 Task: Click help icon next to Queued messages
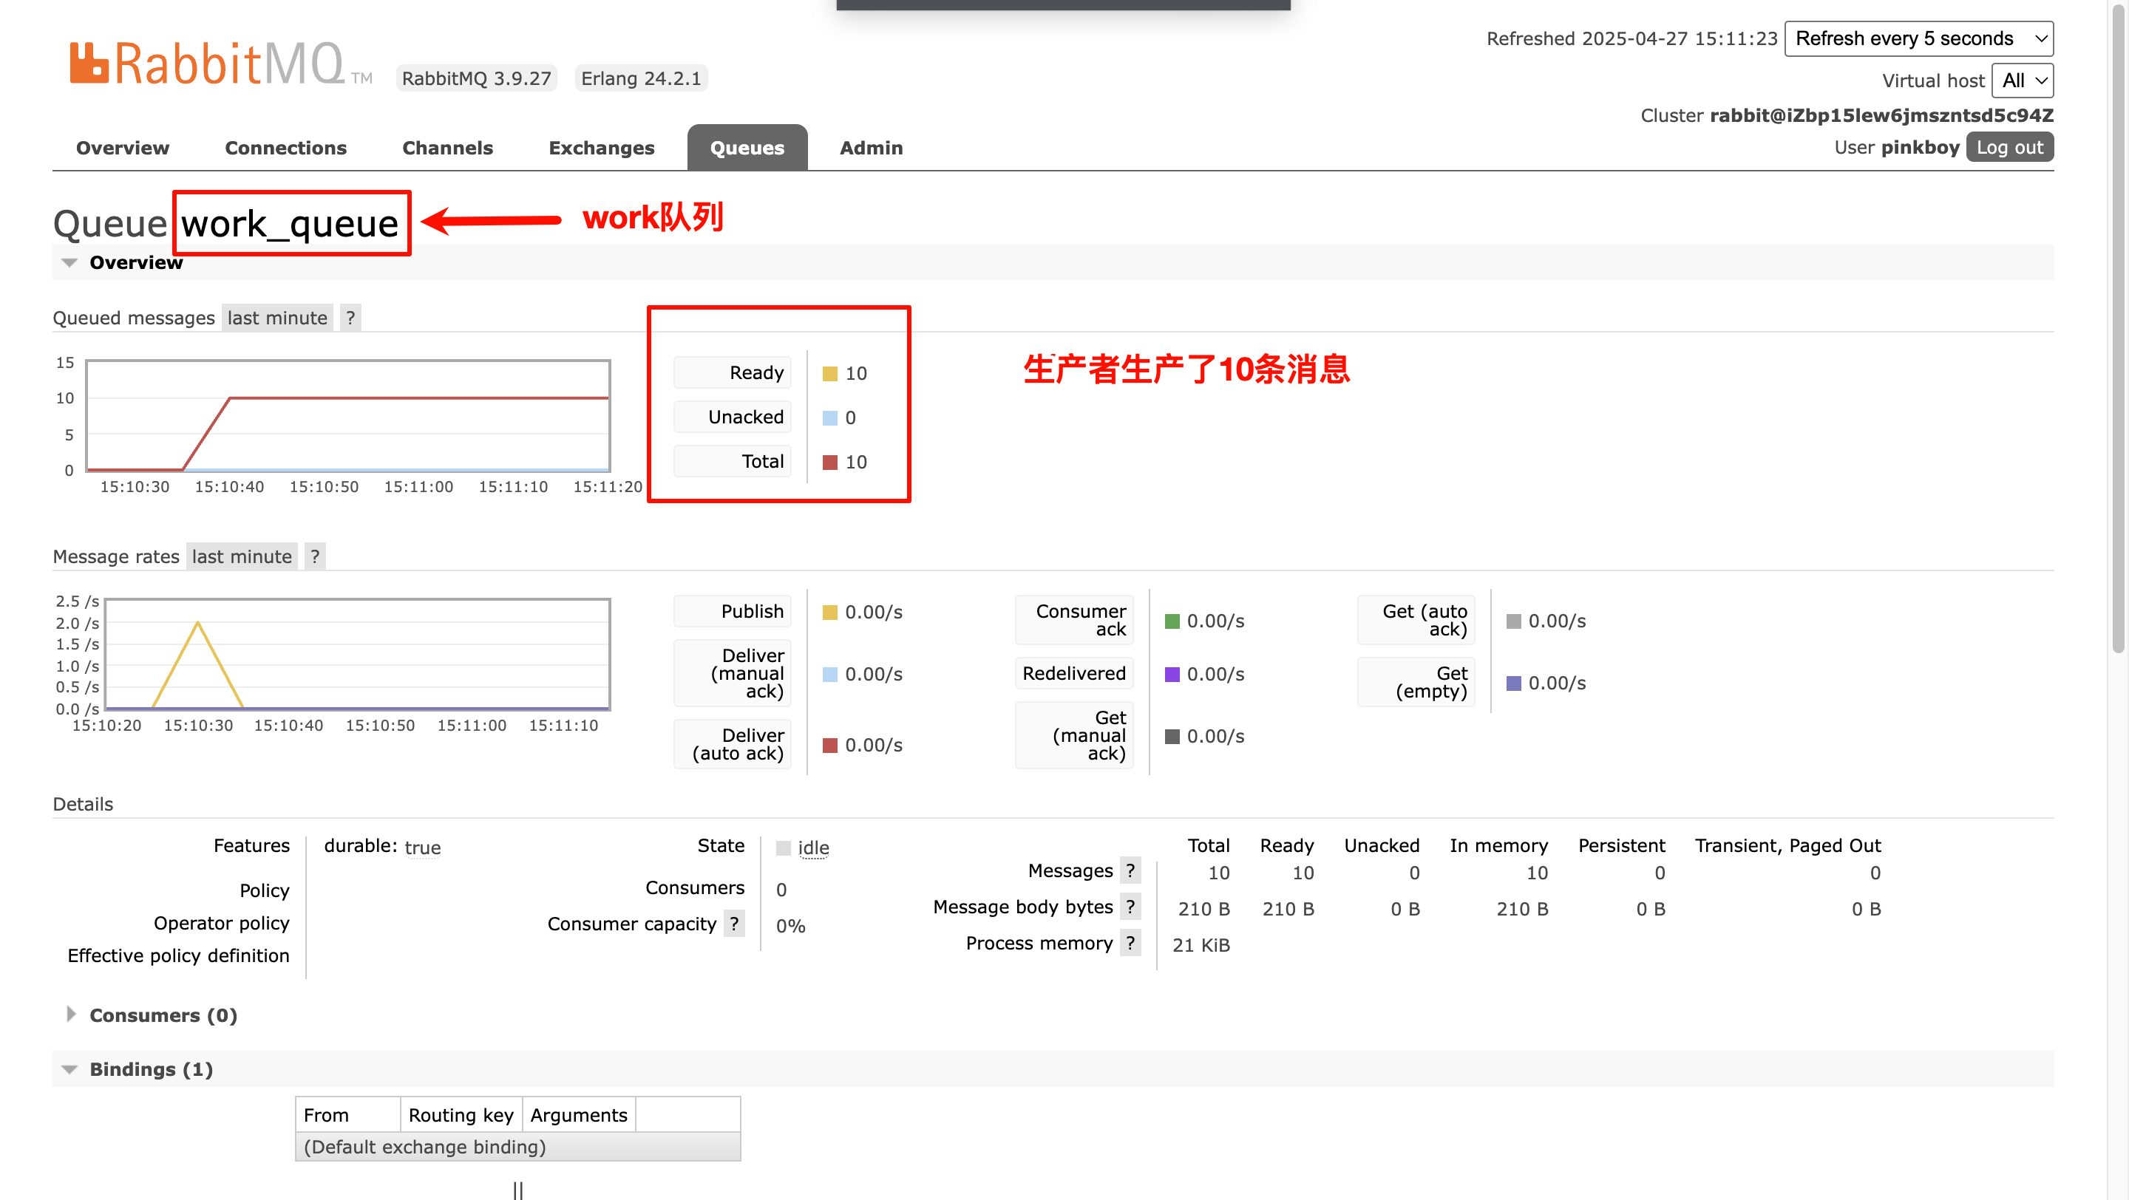pyautogui.click(x=350, y=318)
